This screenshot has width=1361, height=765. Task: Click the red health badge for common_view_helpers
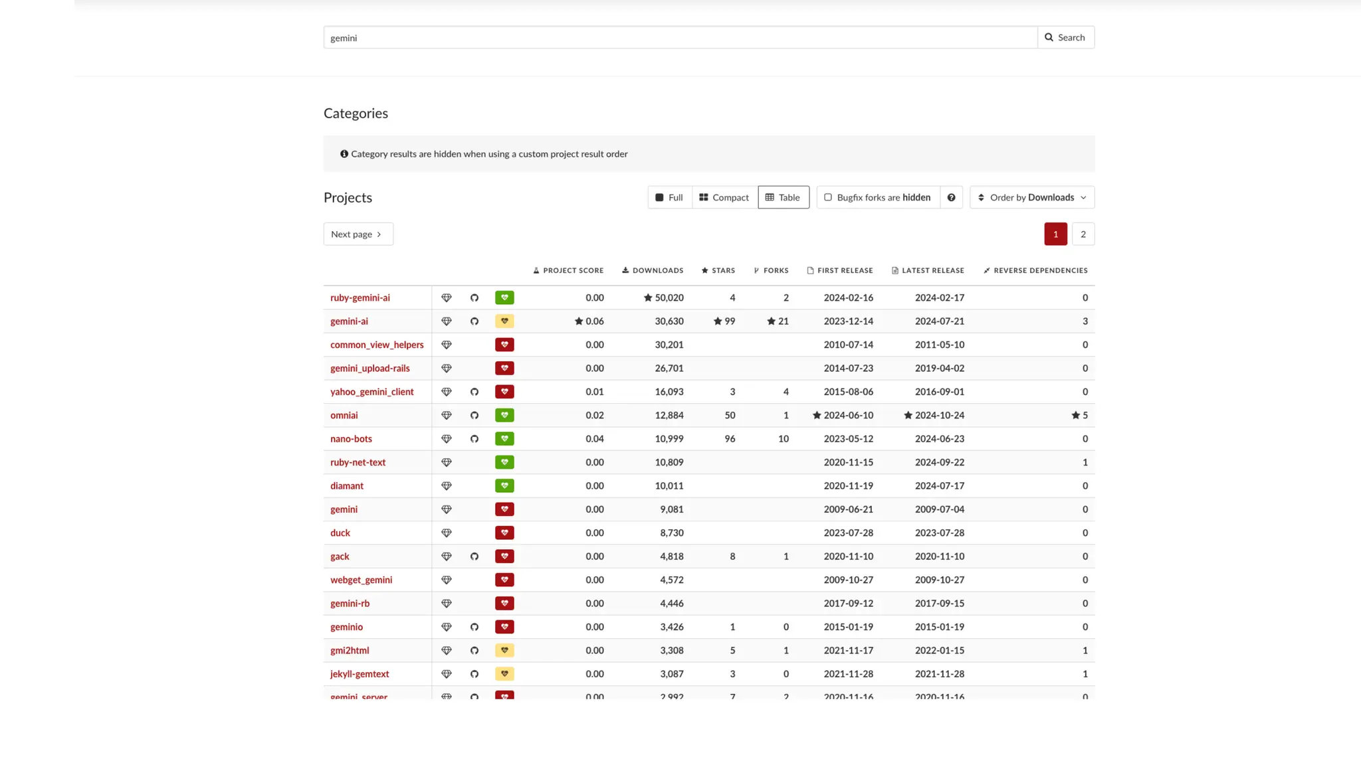click(x=504, y=345)
